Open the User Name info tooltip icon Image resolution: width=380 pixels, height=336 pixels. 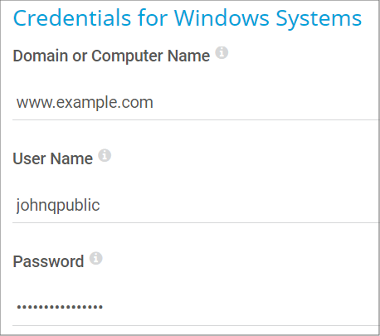tap(105, 155)
